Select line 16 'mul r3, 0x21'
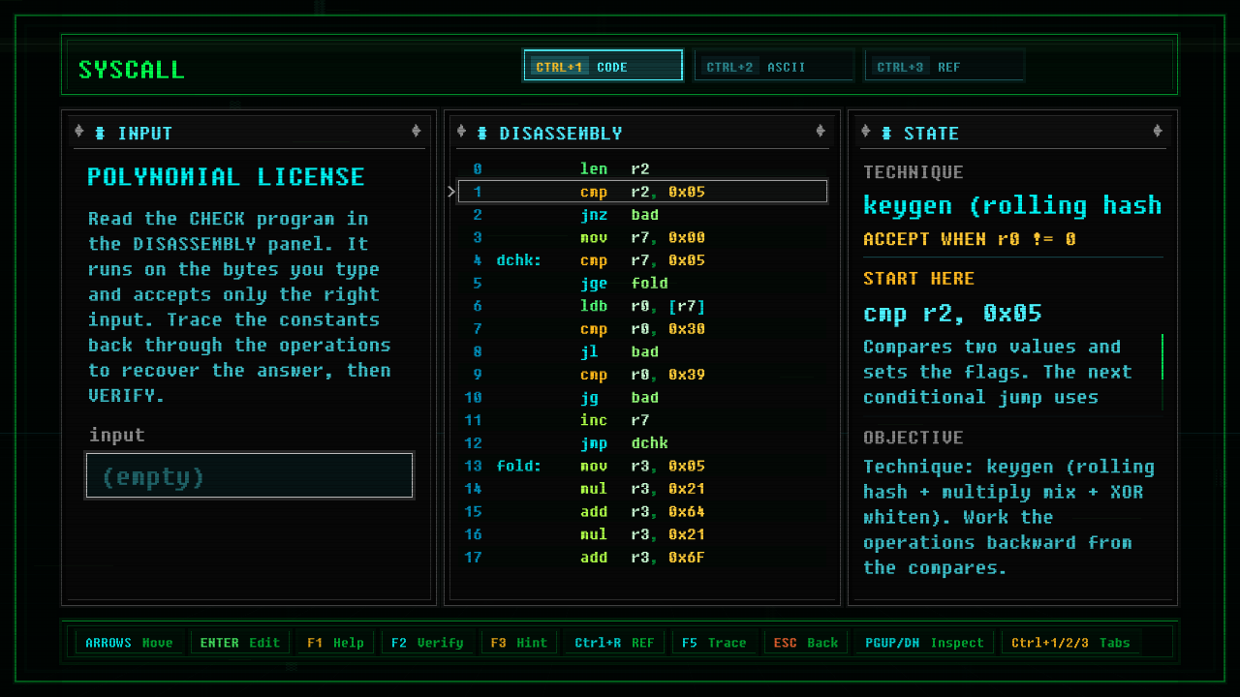The image size is (1240, 697). click(x=642, y=534)
